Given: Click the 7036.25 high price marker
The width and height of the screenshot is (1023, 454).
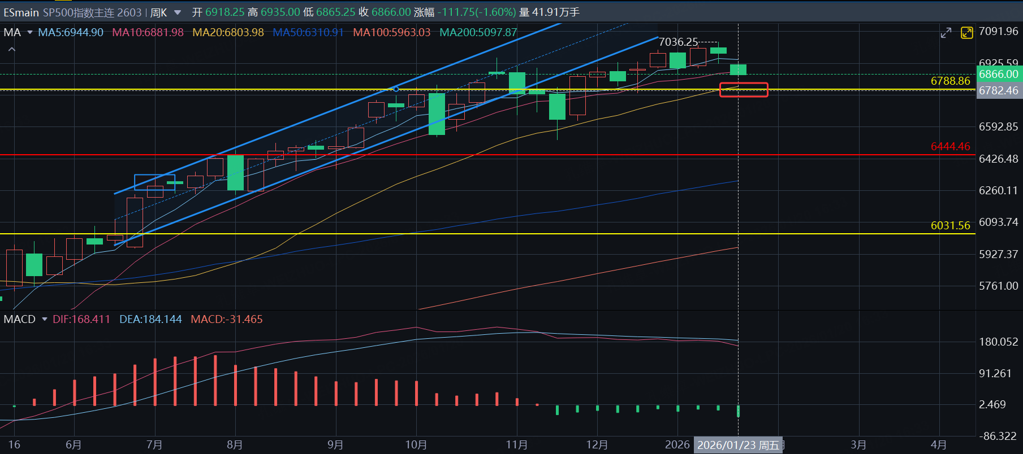Looking at the screenshot, I should (679, 42).
